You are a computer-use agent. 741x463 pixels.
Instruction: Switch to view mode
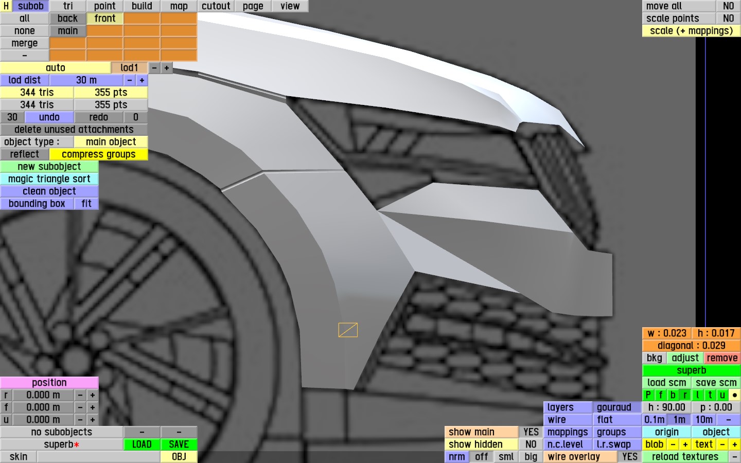click(290, 6)
